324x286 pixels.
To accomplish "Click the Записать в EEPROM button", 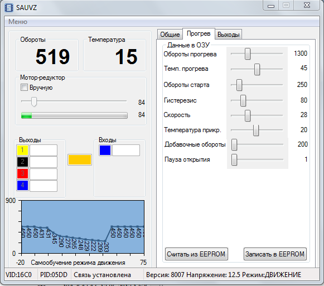I will pos(275,254).
